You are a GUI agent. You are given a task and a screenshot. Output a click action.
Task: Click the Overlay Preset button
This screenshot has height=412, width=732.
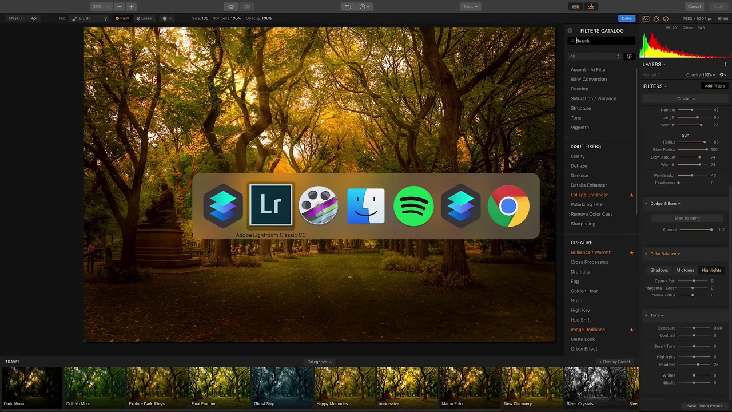(x=615, y=362)
